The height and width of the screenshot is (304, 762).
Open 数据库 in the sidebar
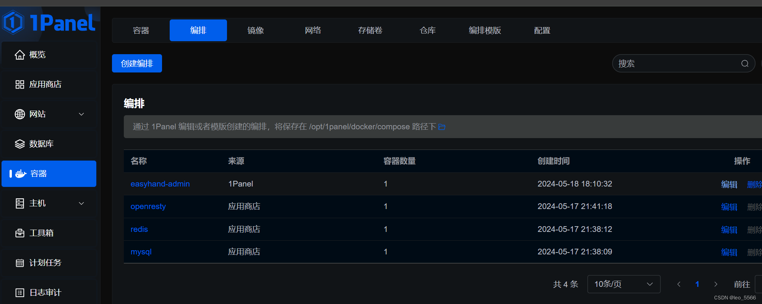pos(49,144)
